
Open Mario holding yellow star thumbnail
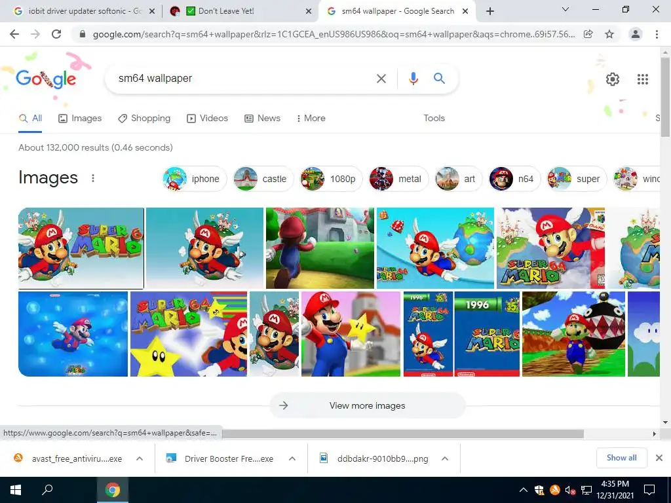pos(351,334)
